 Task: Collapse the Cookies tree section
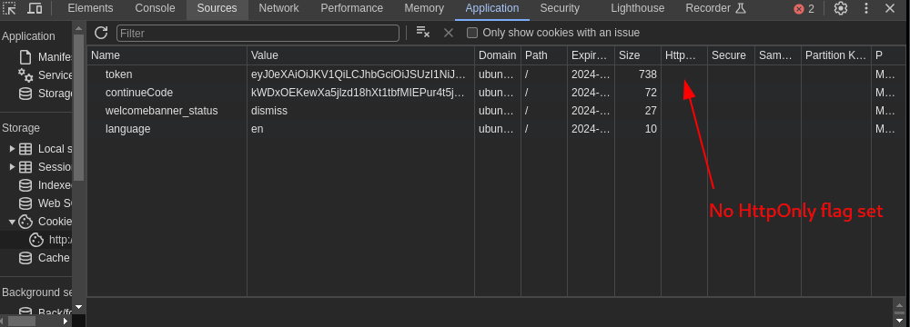click(12, 222)
